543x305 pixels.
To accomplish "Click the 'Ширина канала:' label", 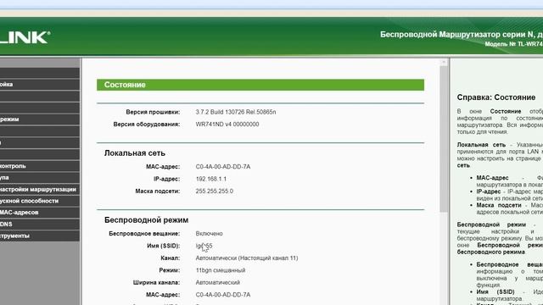I will pyautogui.click(x=156, y=282).
